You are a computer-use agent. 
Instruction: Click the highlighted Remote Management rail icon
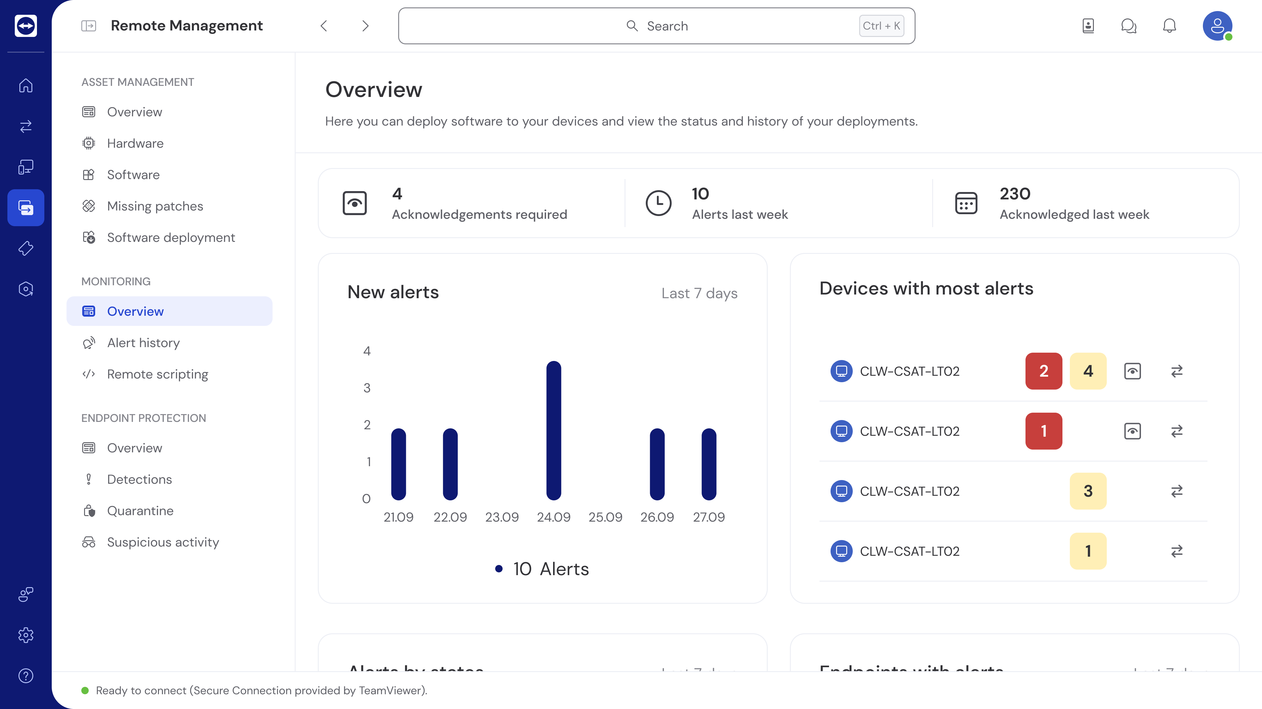[x=26, y=208]
